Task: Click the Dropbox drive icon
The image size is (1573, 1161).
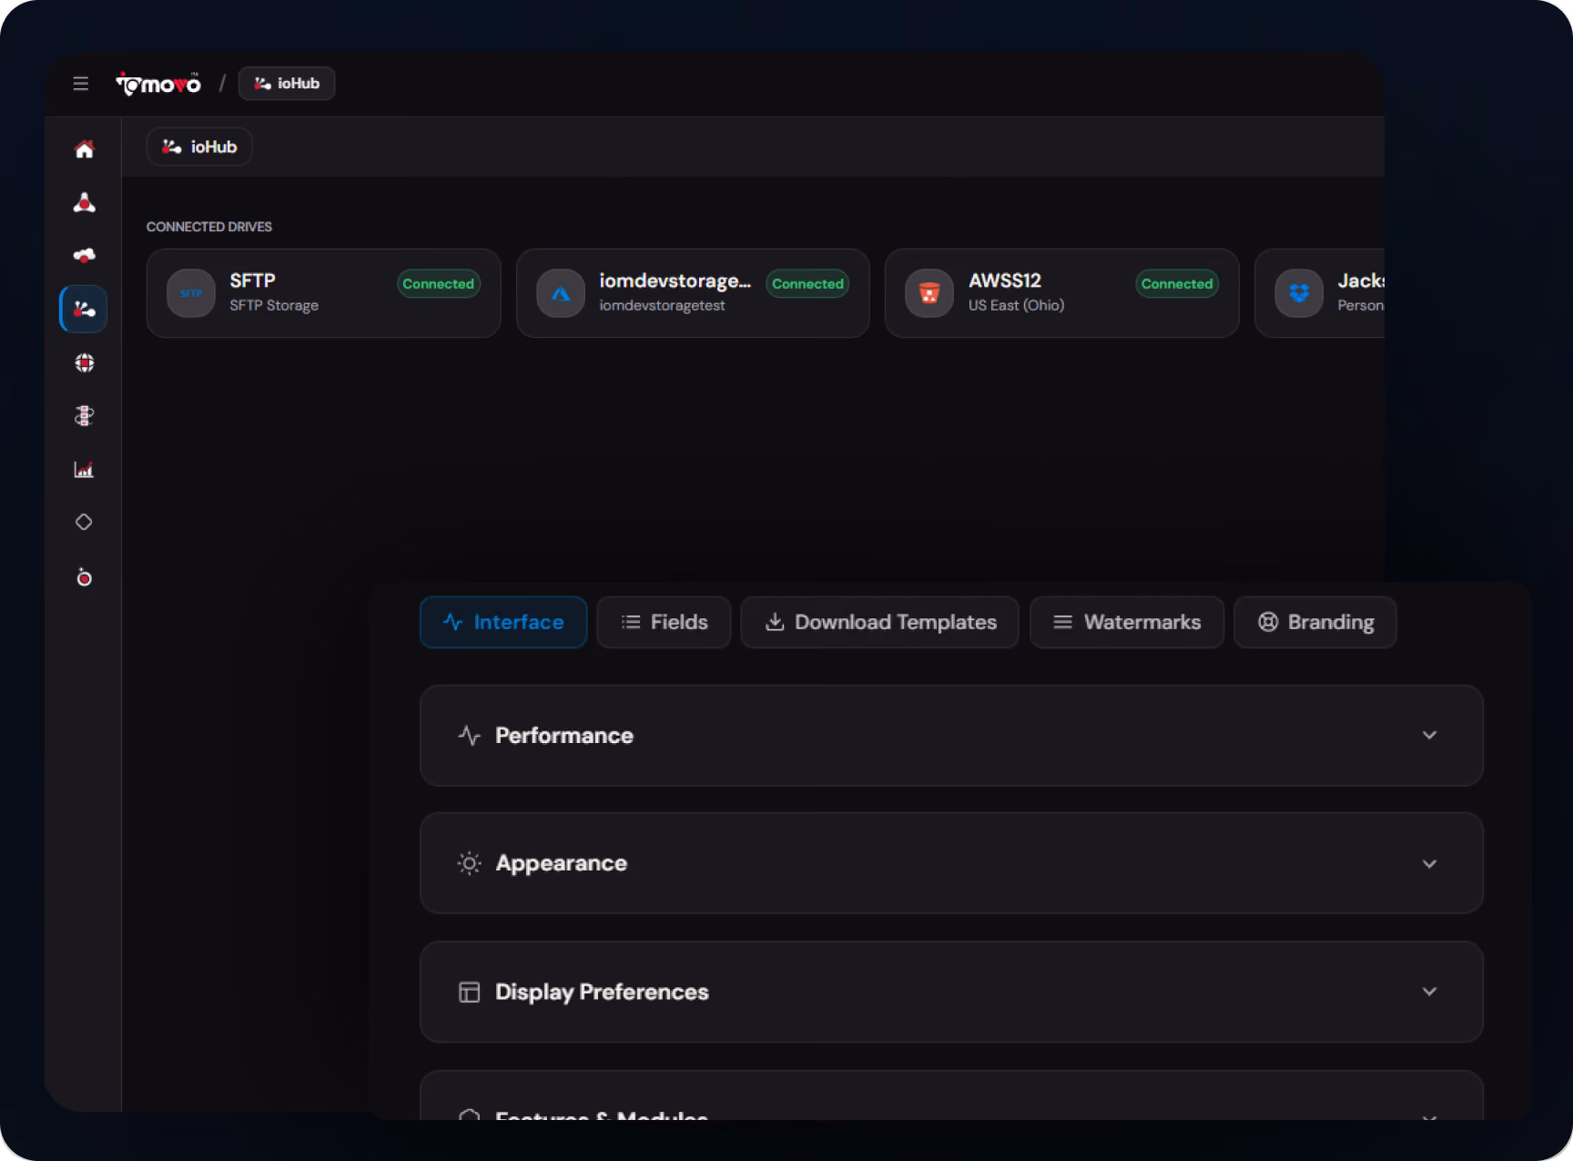Action: 1299,293
